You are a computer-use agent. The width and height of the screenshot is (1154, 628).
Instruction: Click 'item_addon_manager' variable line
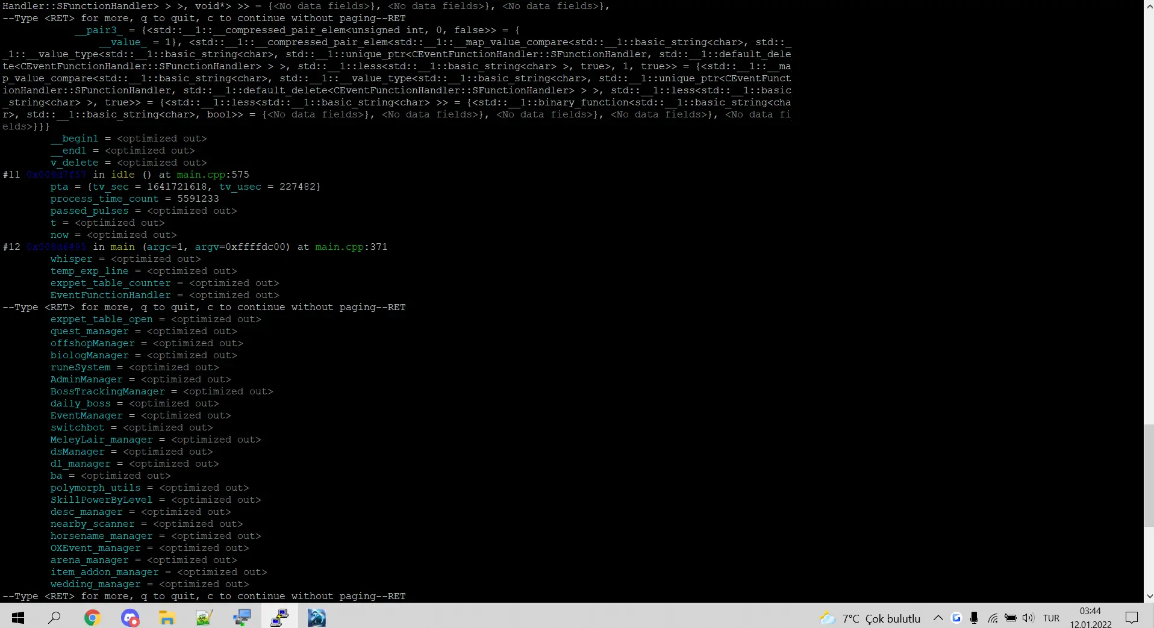click(x=159, y=572)
